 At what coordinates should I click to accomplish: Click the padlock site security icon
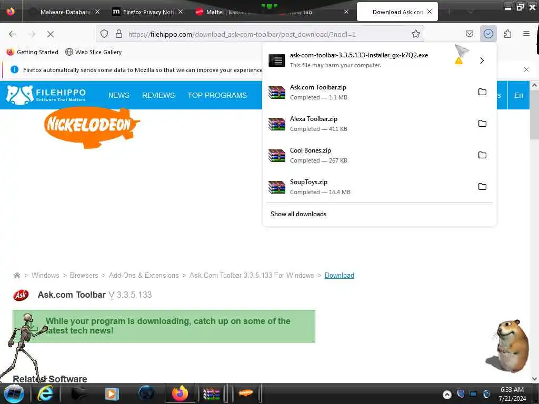point(119,34)
